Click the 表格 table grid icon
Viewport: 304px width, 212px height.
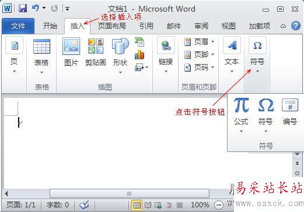41,47
